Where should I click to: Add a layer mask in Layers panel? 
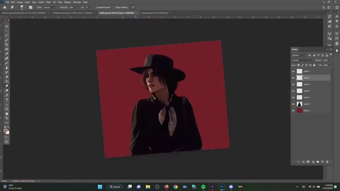click(308, 162)
